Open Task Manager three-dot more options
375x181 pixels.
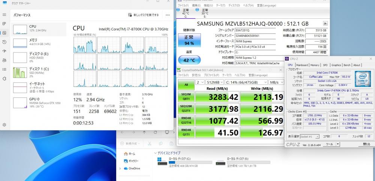click(x=168, y=15)
